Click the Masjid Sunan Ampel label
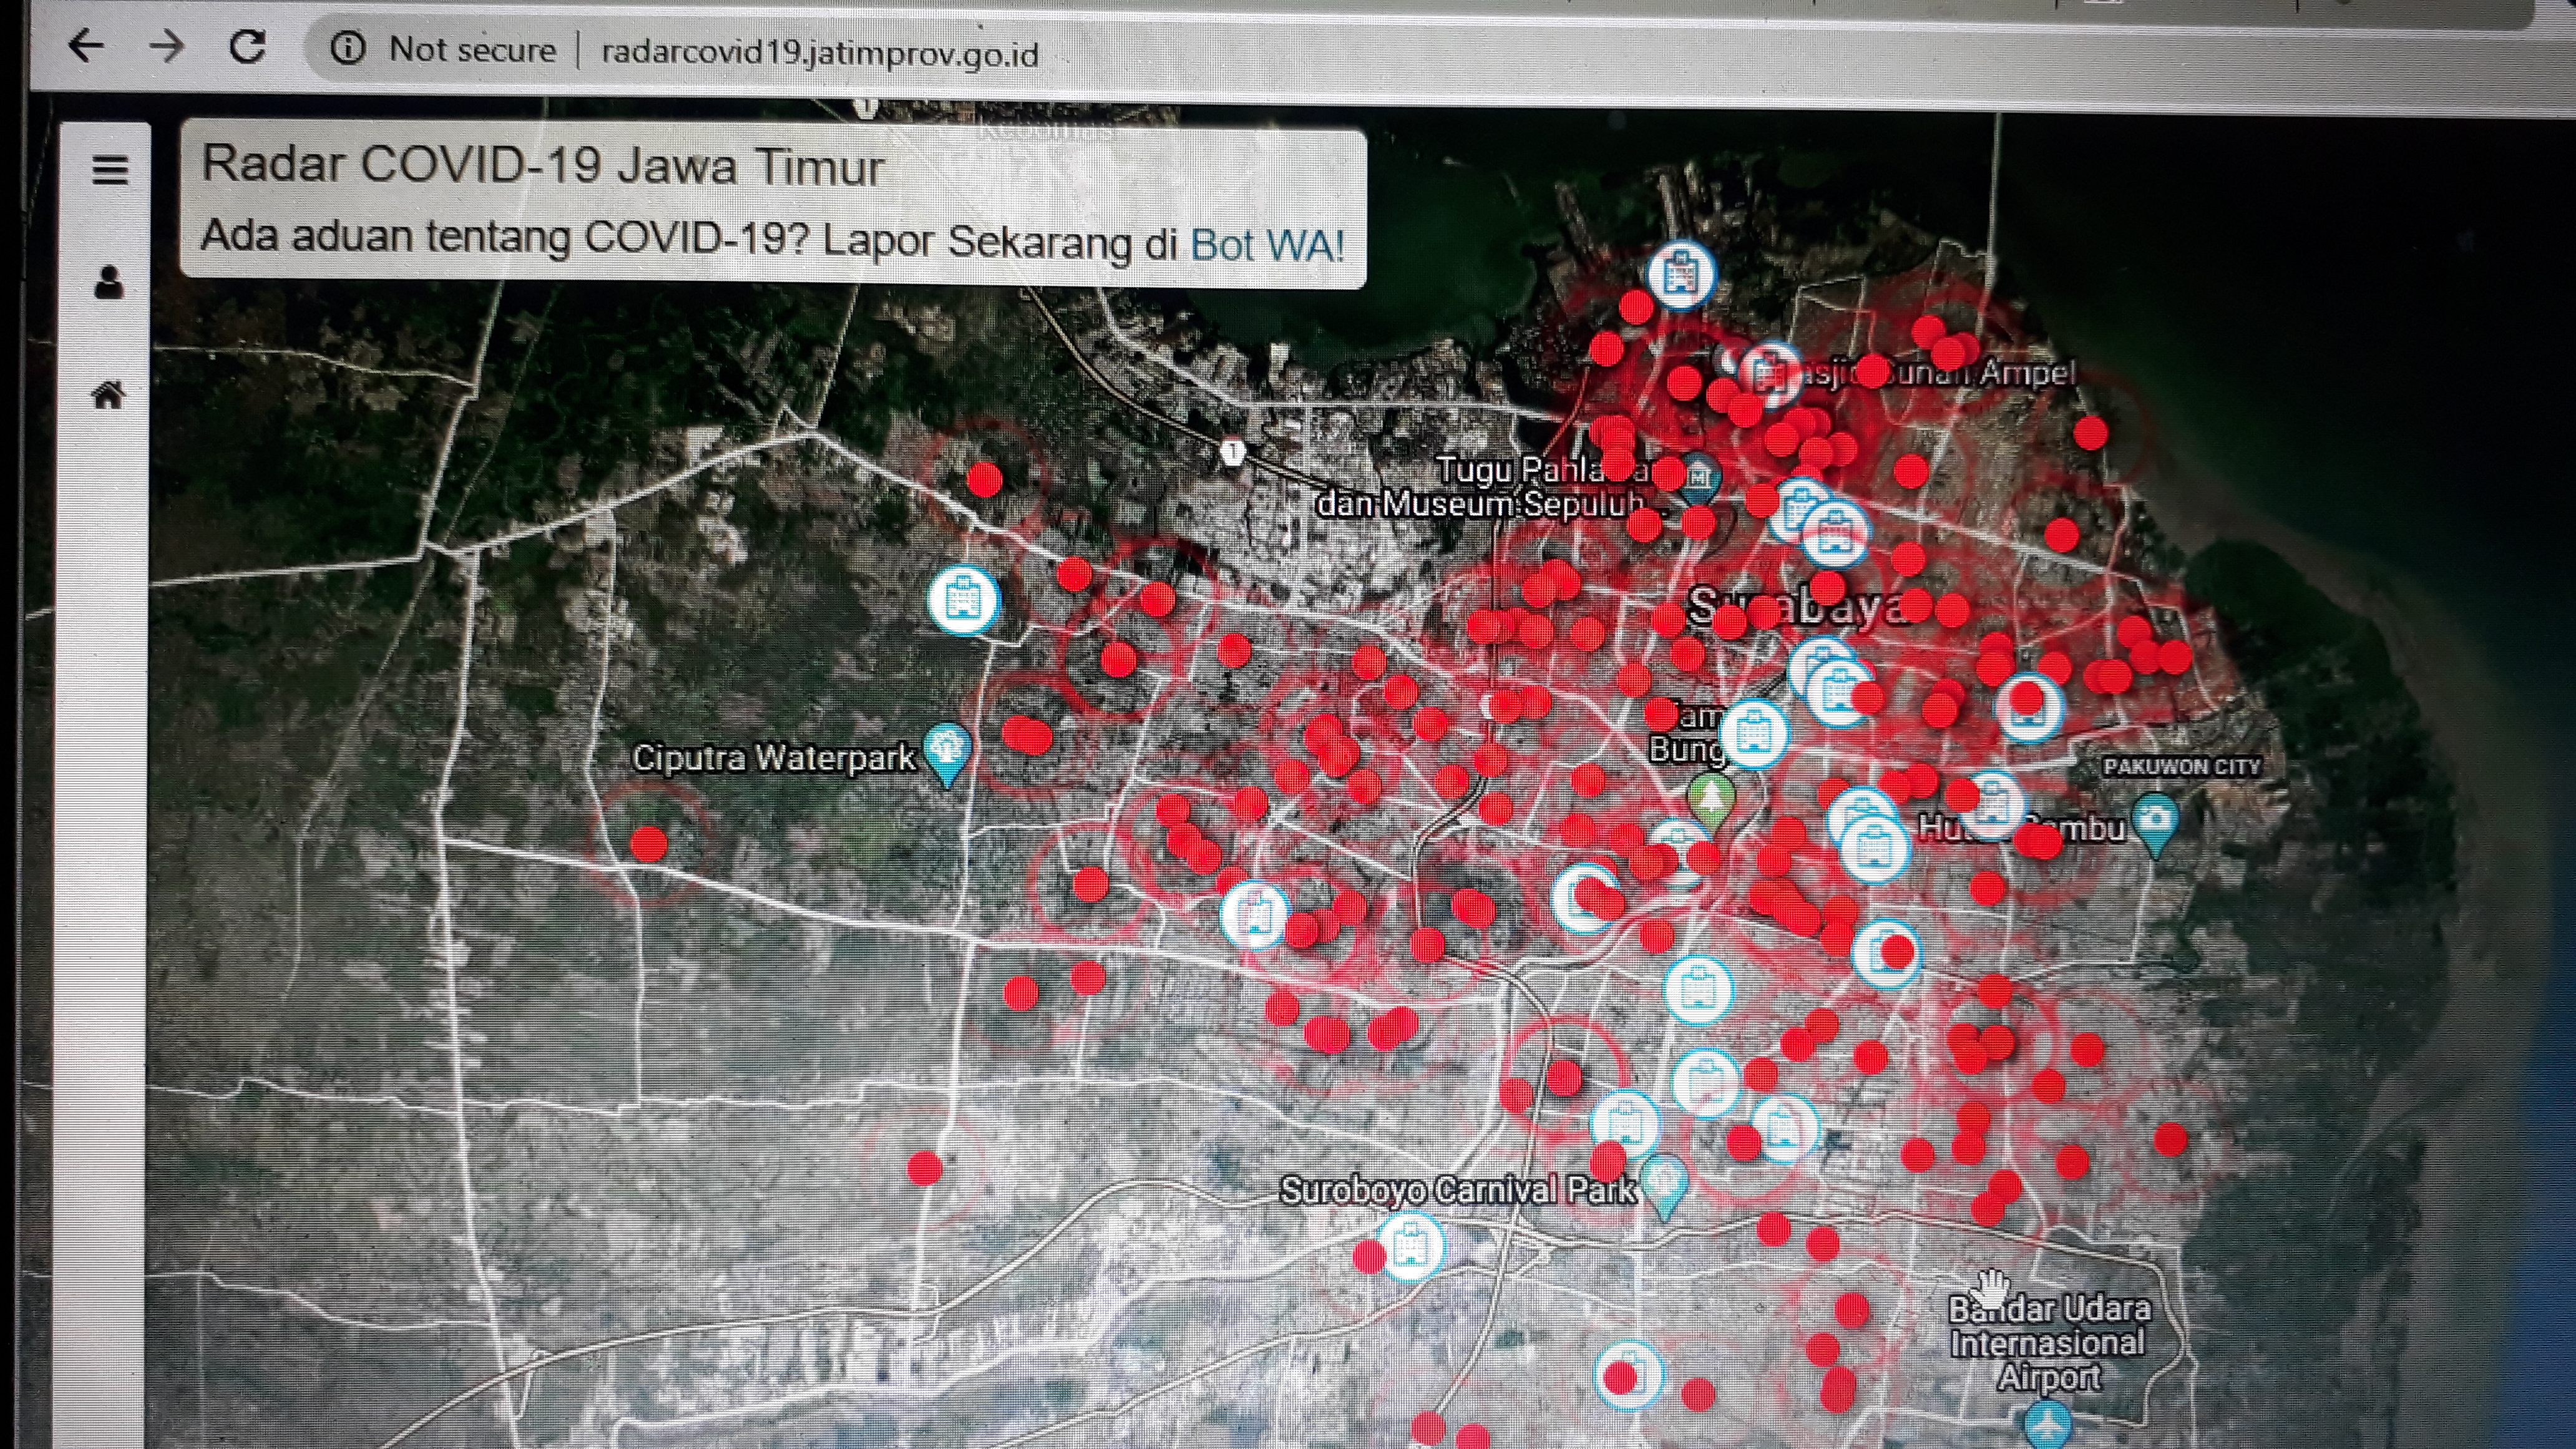This screenshot has height=1449, width=2576. click(x=1936, y=373)
